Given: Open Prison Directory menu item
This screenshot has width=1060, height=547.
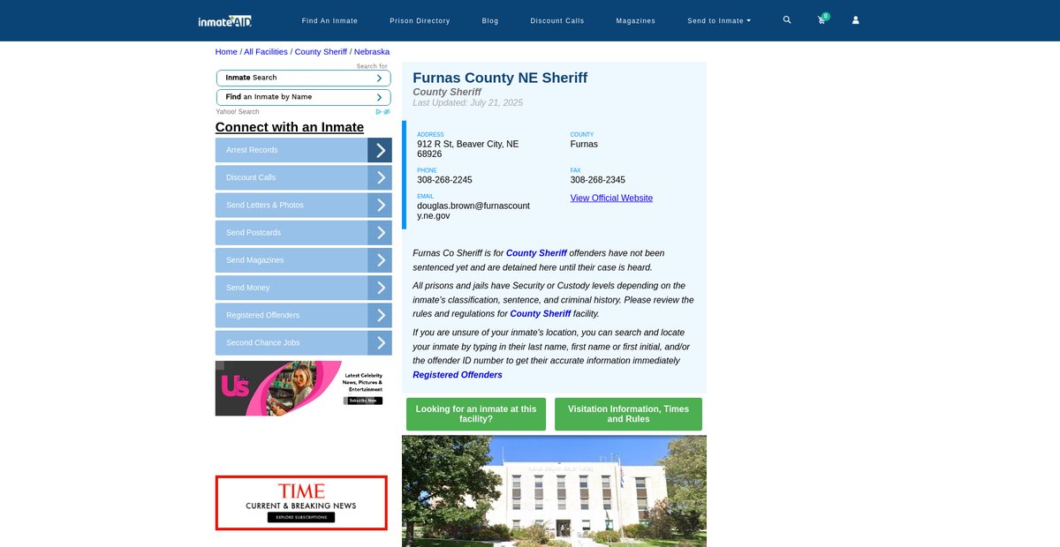Looking at the screenshot, I should tap(420, 20).
